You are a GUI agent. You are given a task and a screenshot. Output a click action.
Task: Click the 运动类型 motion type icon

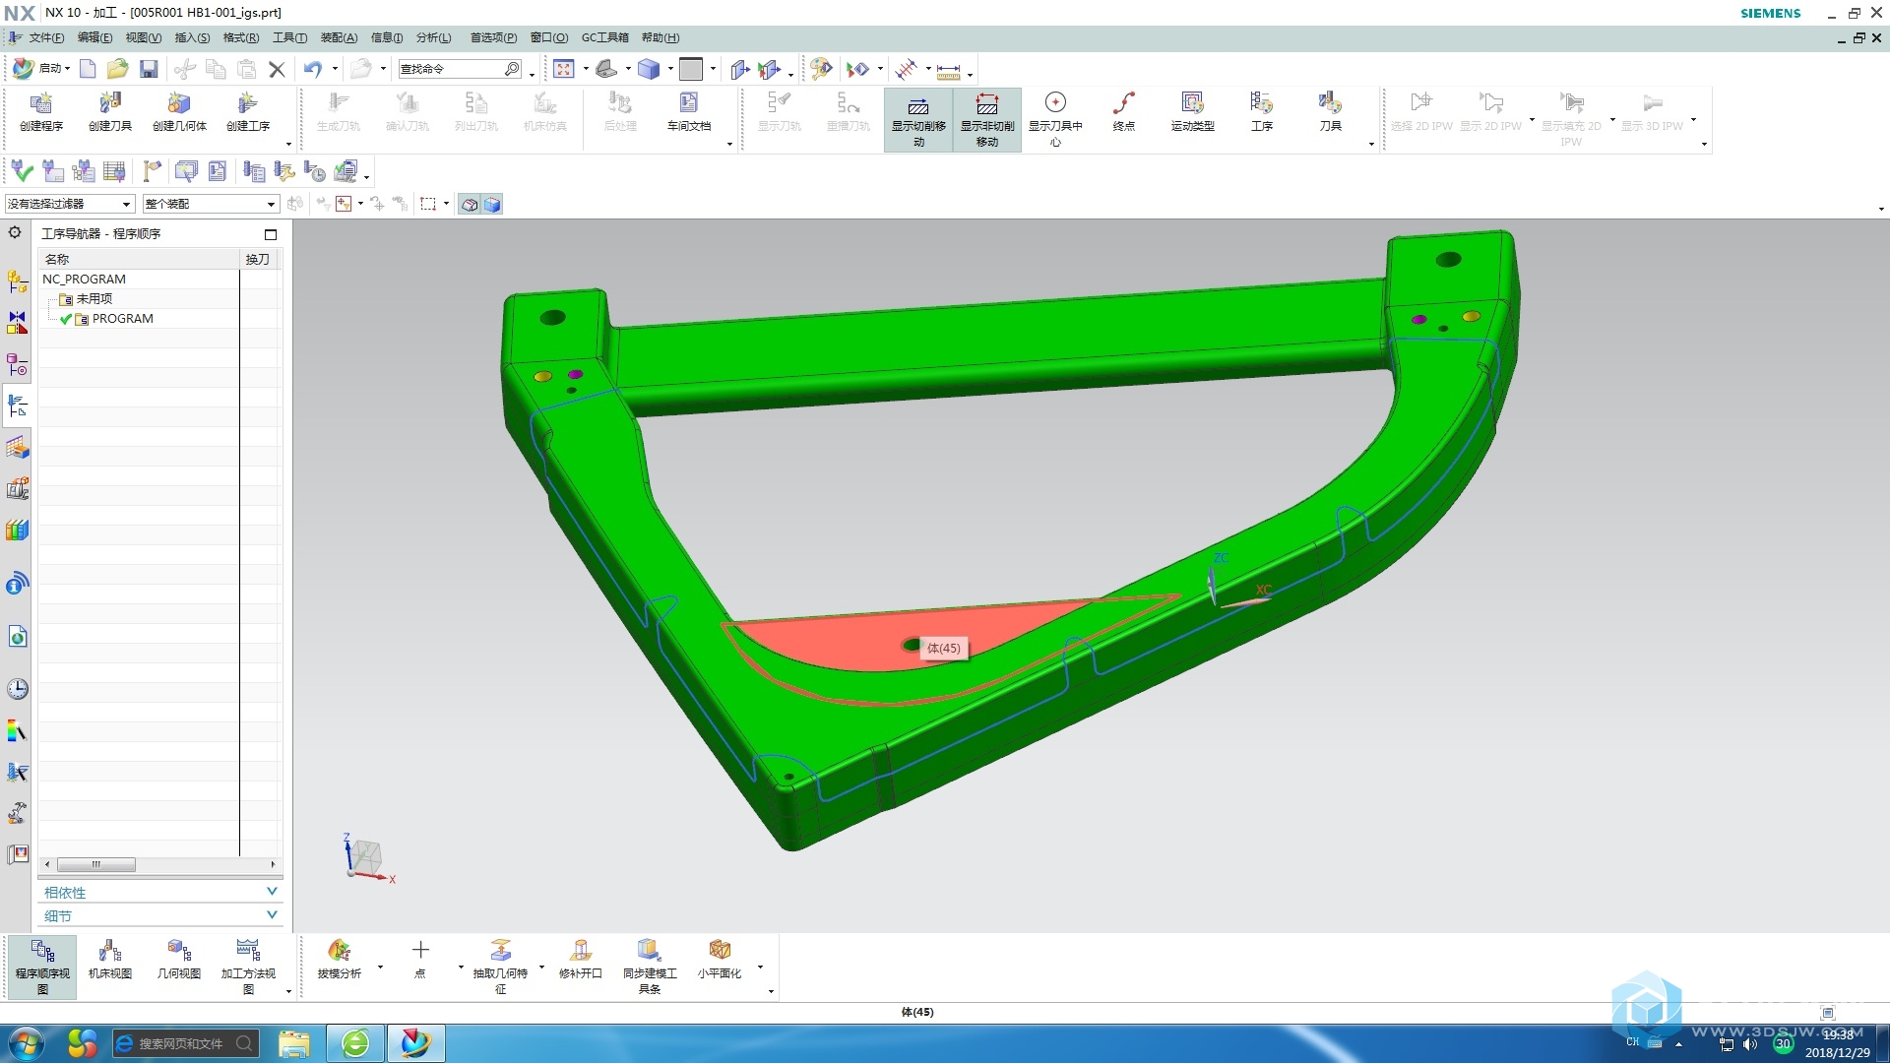[1192, 111]
